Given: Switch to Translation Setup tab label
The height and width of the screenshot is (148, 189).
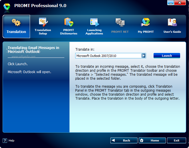Looking at the screenshot, I should [x=43, y=32].
